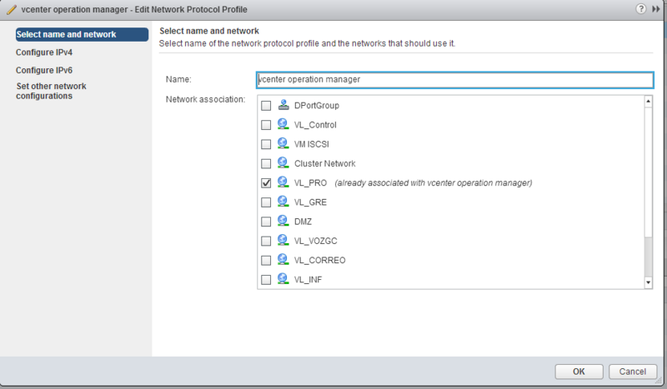The image size is (667, 389).
Task: Click the VL_GRE network icon
Action: pos(283,202)
